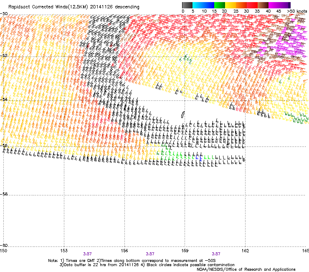Click the -60 latitude axis label
This screenshot has width=309, height=272.
(4, 245)
